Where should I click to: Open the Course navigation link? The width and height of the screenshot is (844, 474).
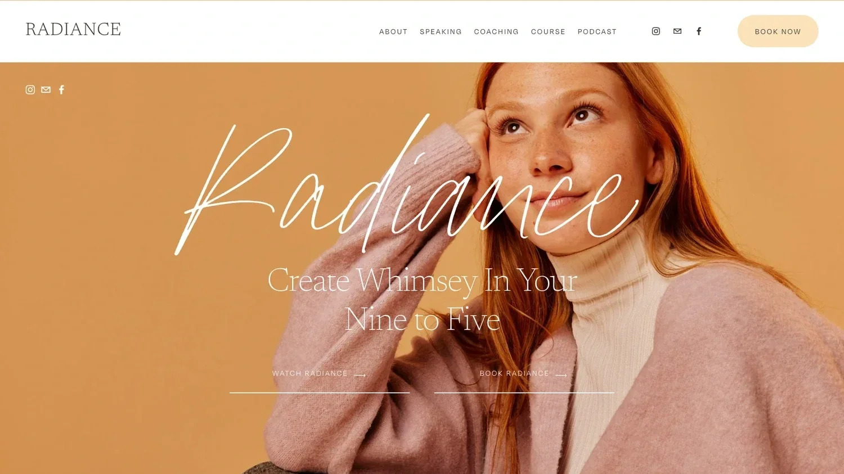(548, 31)
